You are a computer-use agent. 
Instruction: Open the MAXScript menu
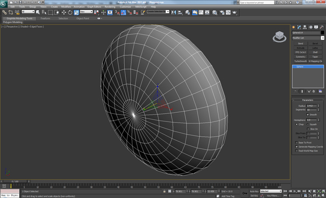pyautogui.click(x=141, y=7)
